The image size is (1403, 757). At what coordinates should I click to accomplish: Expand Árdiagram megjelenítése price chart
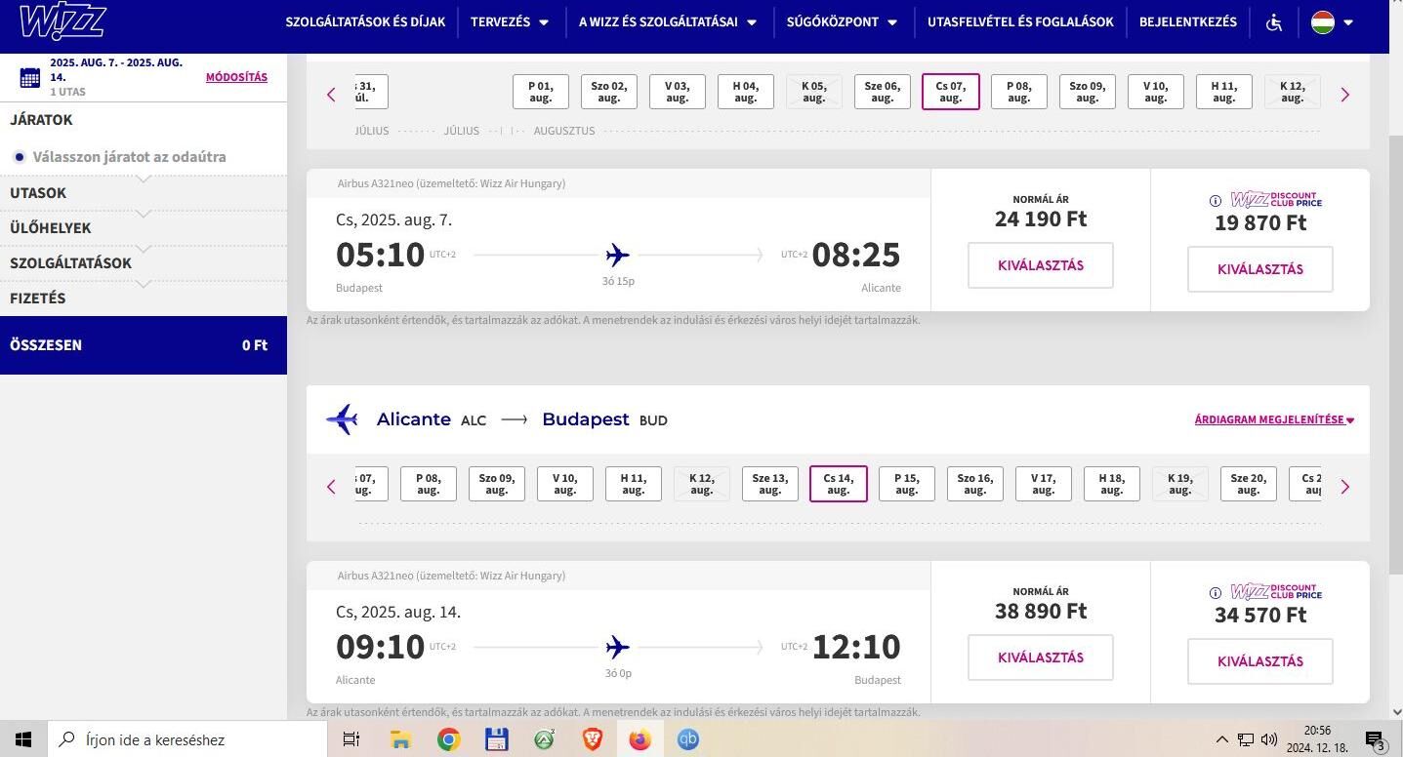pos(1274,419)
